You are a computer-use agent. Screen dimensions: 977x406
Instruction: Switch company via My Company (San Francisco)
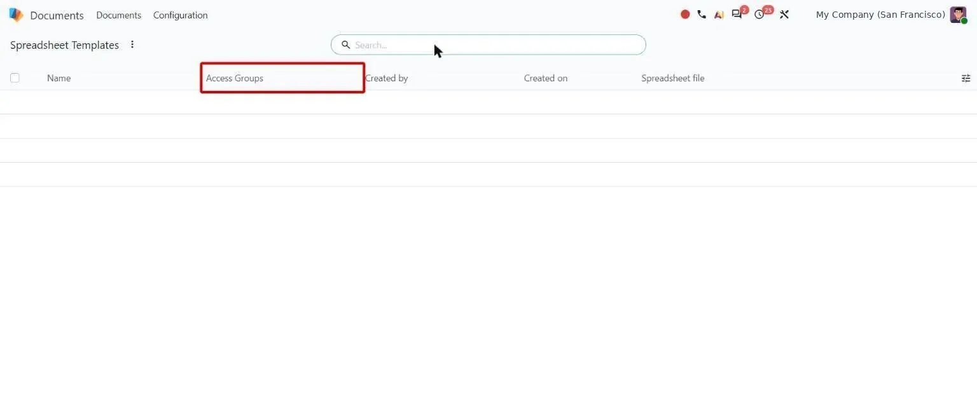(880, 15)
